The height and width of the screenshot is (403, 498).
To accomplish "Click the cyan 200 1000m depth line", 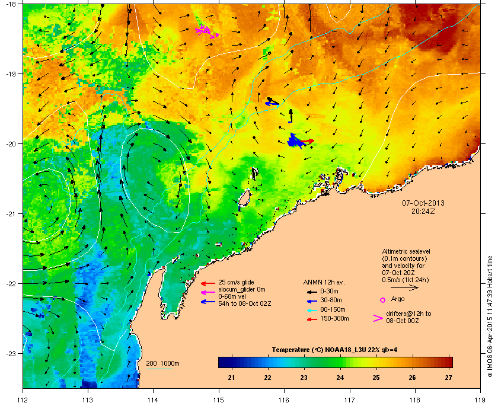I will click(x=159, y=369).
